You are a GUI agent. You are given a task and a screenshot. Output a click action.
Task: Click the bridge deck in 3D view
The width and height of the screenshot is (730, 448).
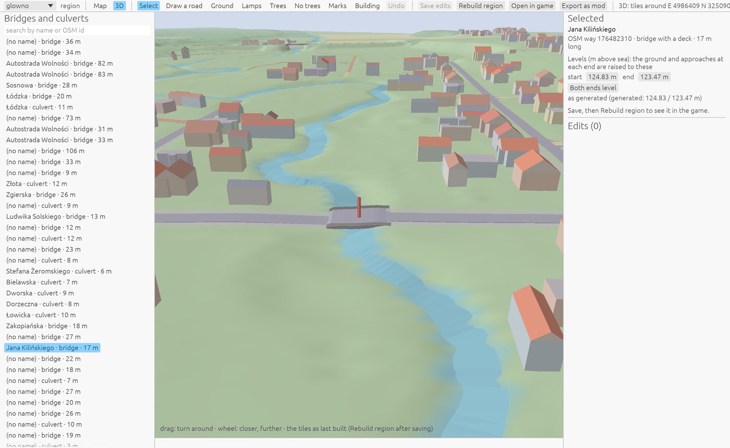coord(358,217)
